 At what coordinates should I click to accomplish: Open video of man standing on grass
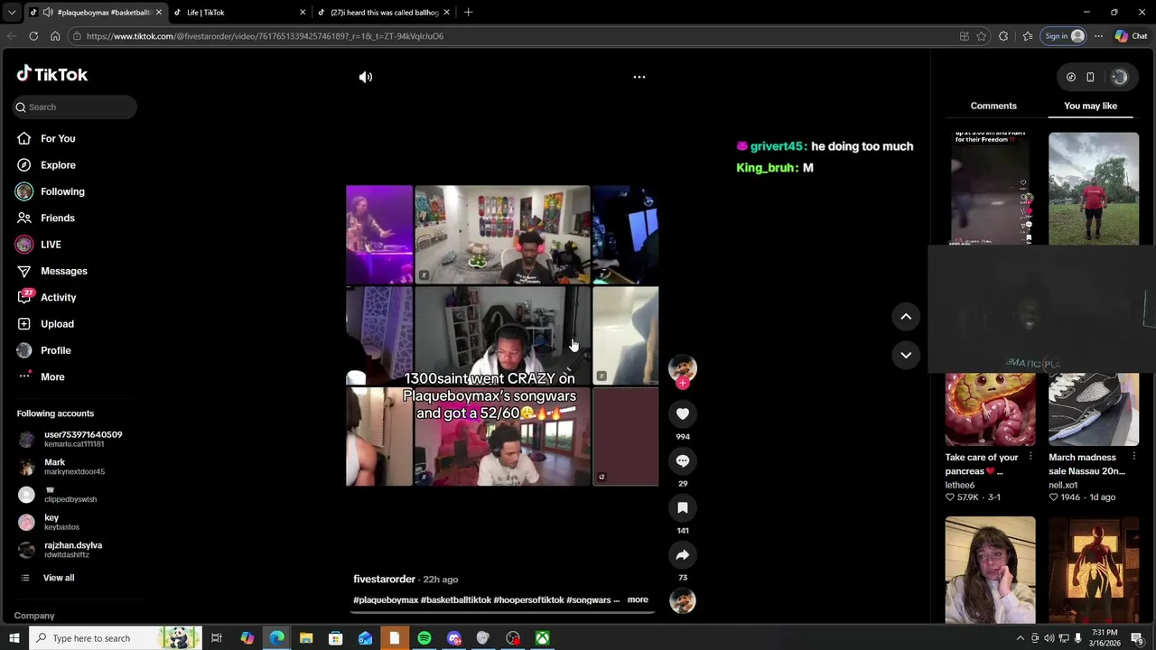1094,189
